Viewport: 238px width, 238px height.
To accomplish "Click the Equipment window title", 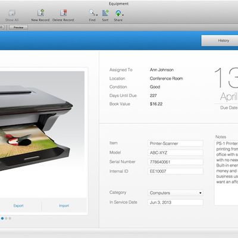I will tap(119, 4).
